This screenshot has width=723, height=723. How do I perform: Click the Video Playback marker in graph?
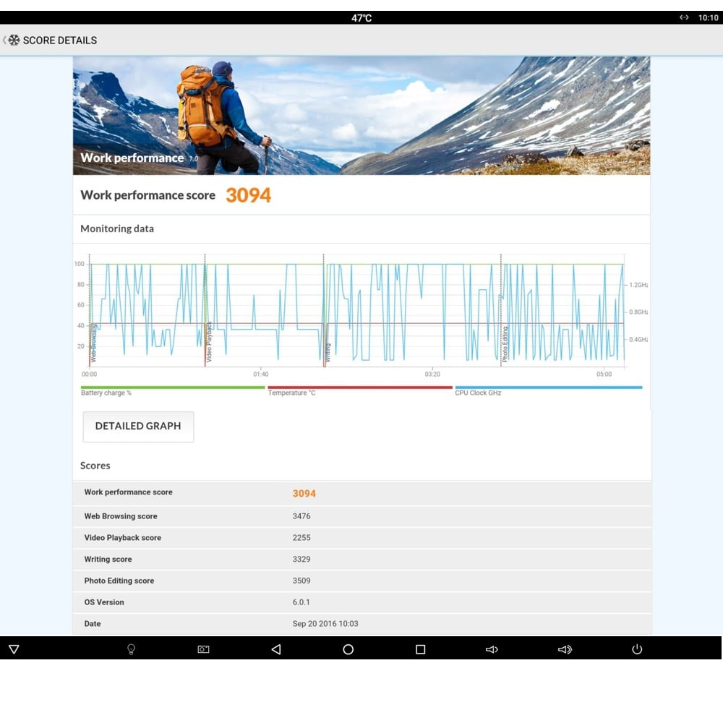point(209,342)
